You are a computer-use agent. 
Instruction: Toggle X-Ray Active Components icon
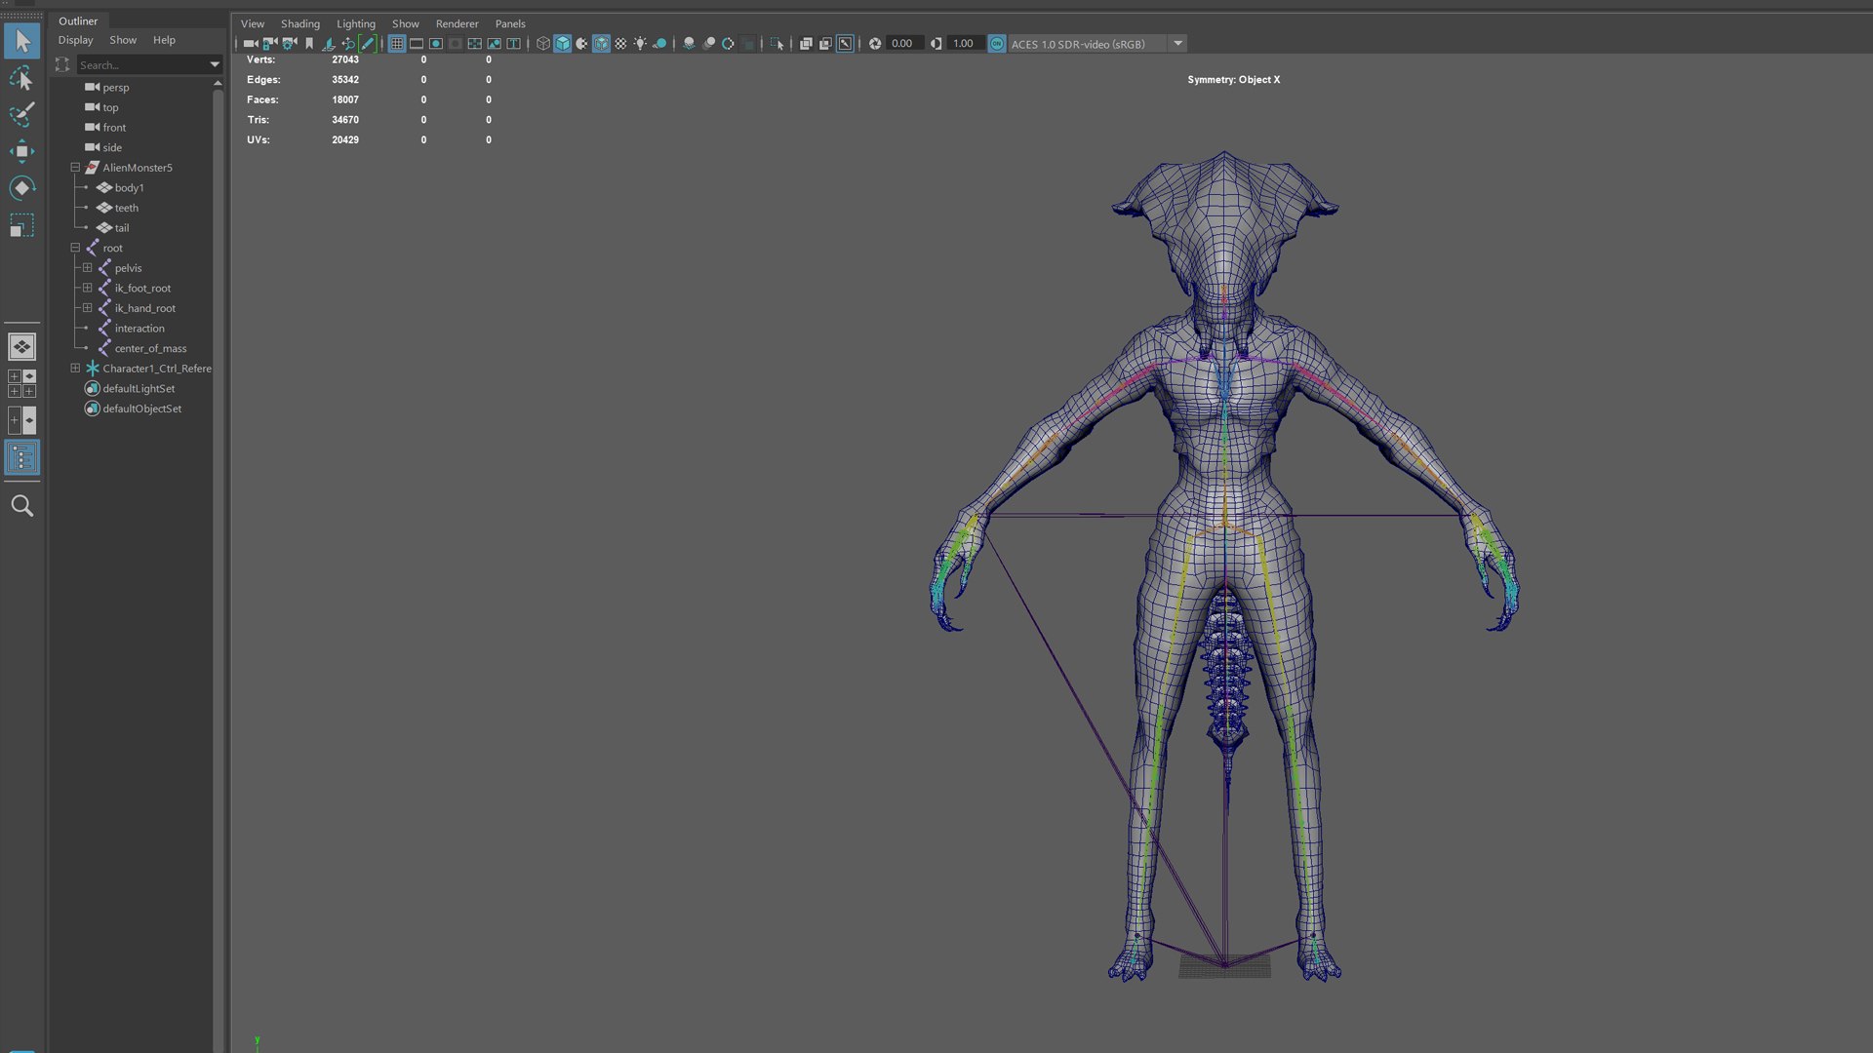point(825,44)
